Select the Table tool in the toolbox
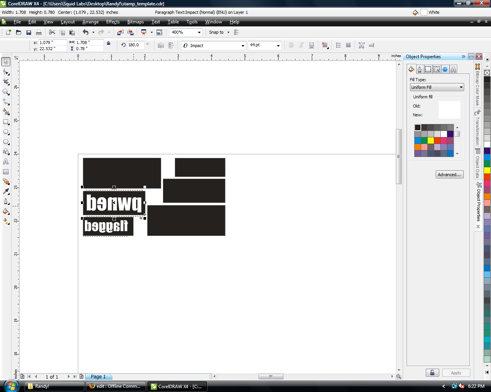 (x=6, y=172)
